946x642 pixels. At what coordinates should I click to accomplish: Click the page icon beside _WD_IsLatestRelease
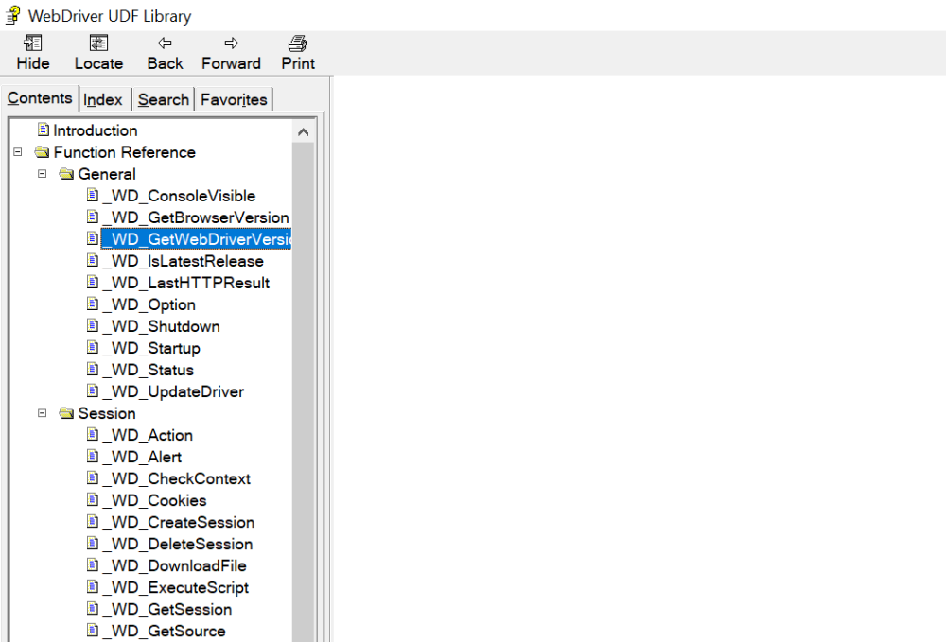pos(93,260)
